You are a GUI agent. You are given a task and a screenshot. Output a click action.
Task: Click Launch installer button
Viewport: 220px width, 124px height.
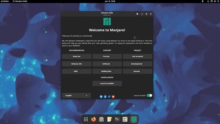tap(107, 83)
